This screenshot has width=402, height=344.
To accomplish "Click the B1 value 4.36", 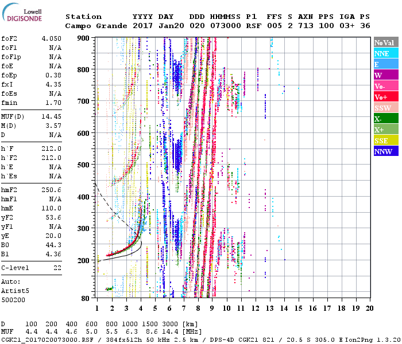I will point(53,254).
